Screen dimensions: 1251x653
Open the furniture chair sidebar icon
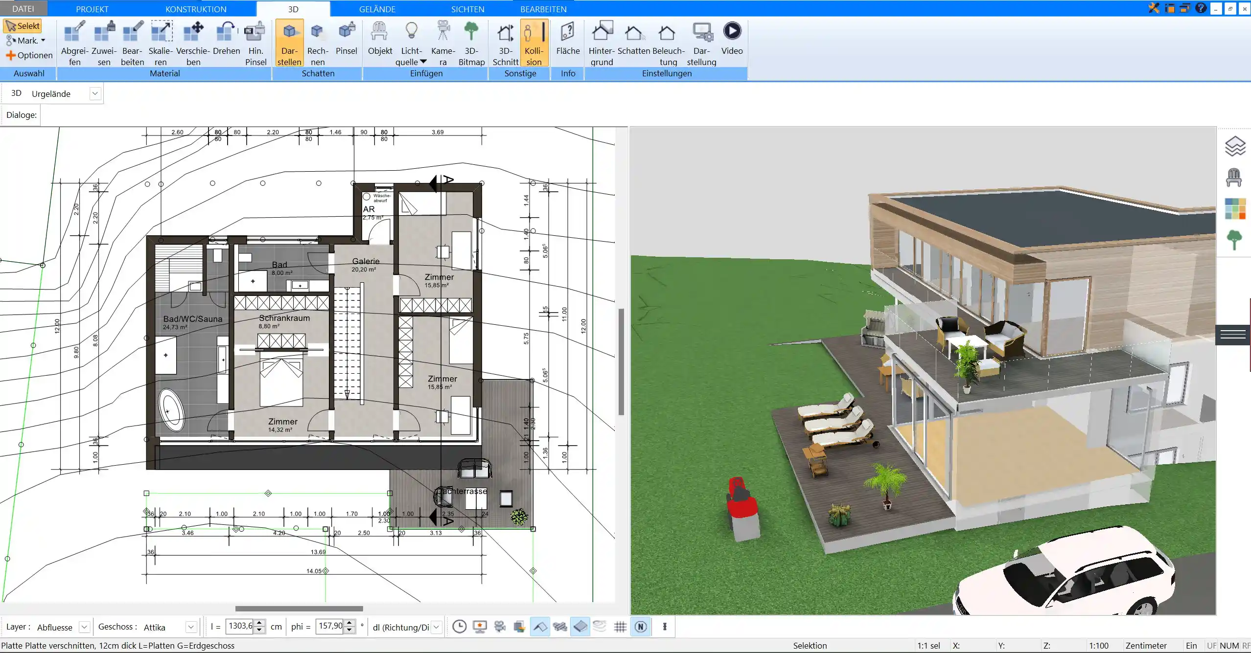(1234, 177)
